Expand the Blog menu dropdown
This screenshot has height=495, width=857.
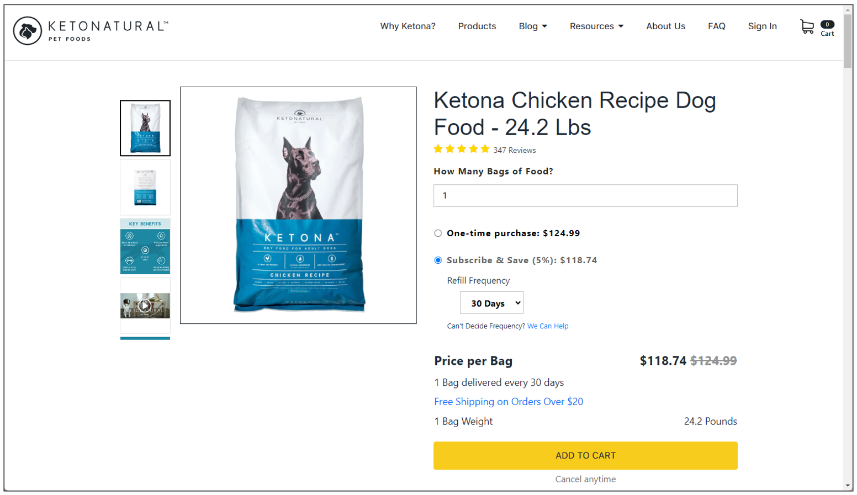pyautogui.click(x=533, y=26)
